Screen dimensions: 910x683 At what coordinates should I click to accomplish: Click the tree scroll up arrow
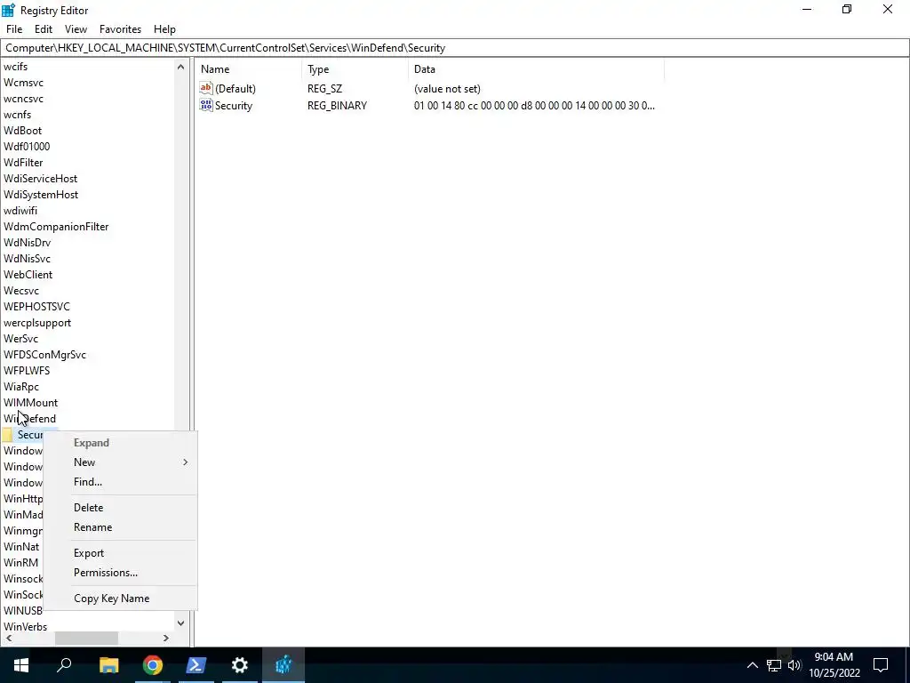click(x=180, y=67)
